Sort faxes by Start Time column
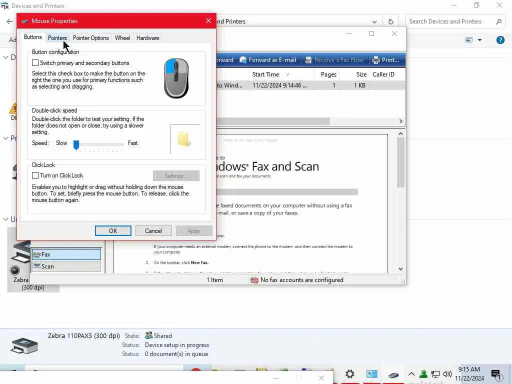512x384 pixels. [x=281, y=74]
